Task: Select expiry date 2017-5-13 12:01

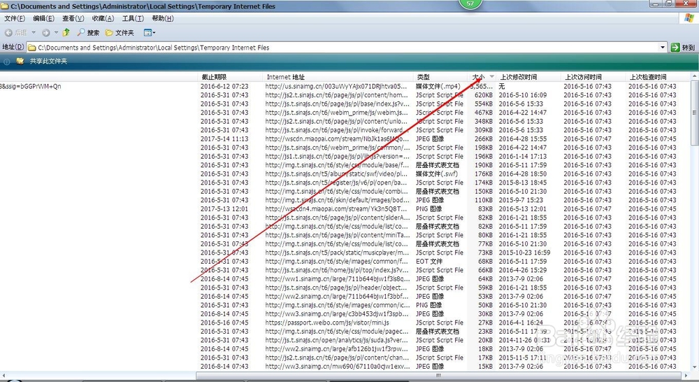Action: pyautogui.click(x=224, y=208)
